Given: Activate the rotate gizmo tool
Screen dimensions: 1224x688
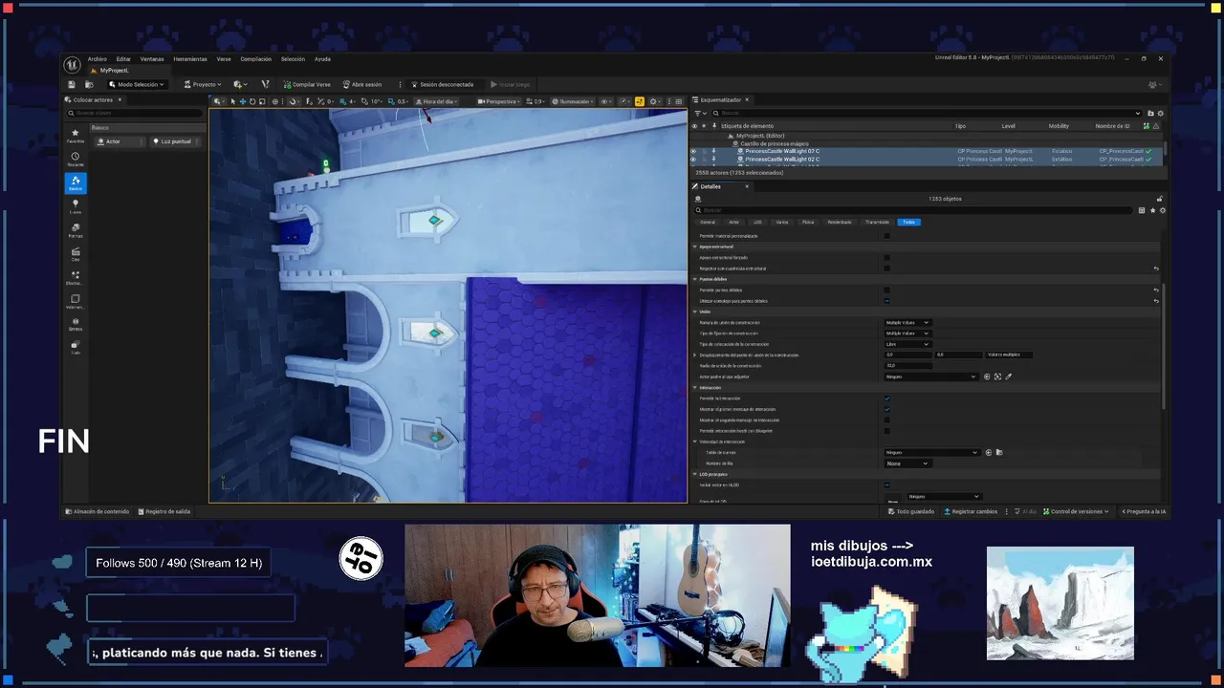Looking at the screenshot, I should [251, 101].
